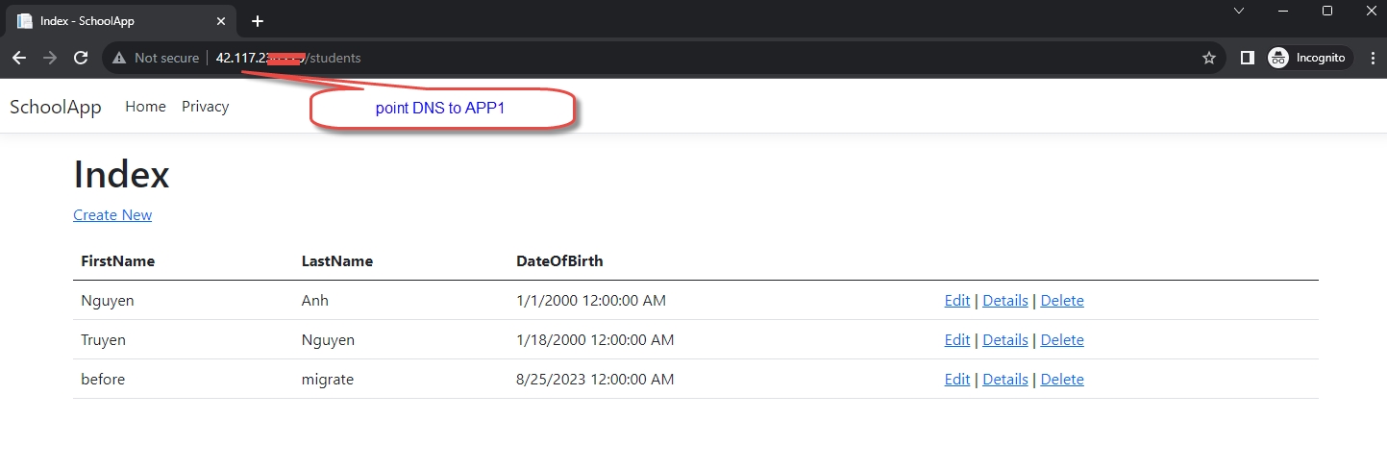Click the Not secure warning icon
This screenshot has width=1387, height=469.
(119, 58)
